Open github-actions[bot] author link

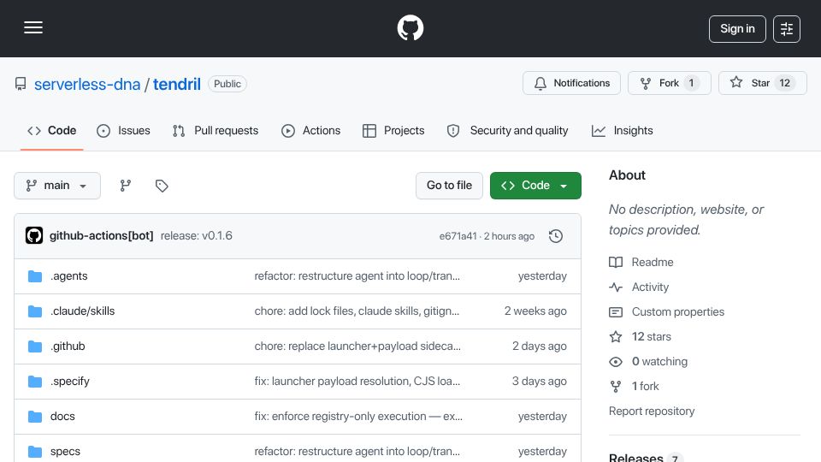point(101,236)
